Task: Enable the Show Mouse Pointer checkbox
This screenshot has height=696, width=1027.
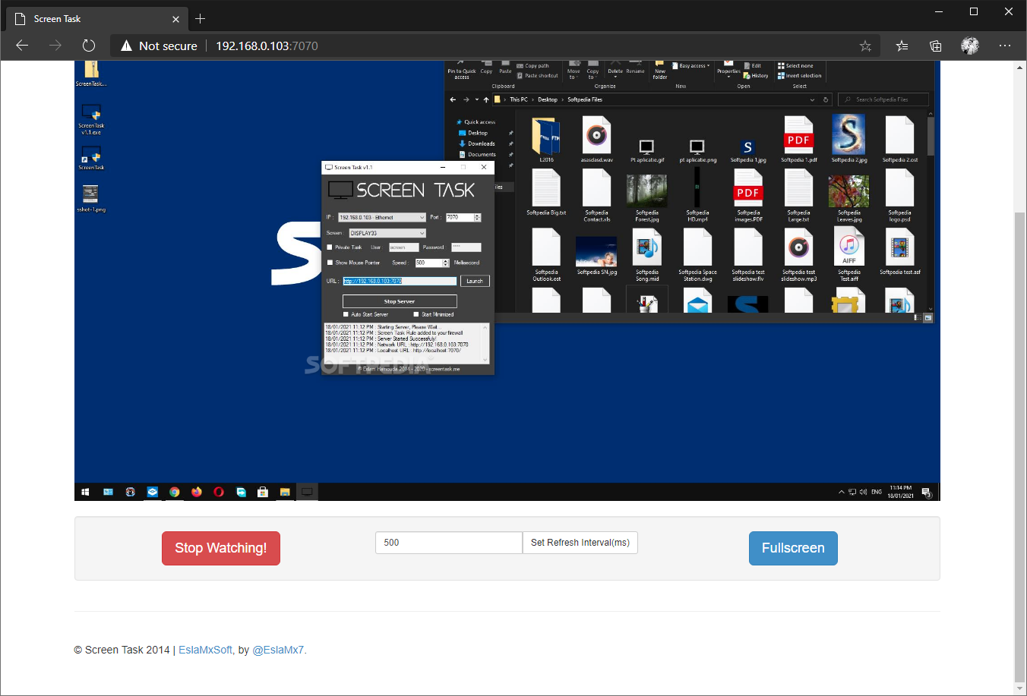Action: (x=330, y=263)
